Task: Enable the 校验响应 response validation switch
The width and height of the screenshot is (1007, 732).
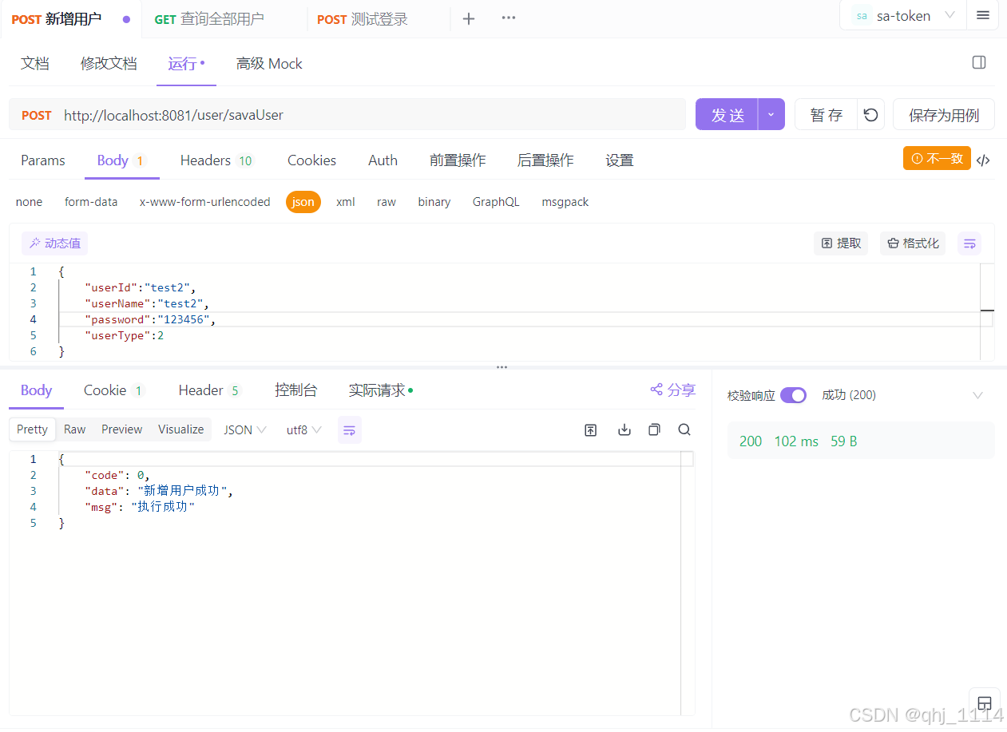Action: point(792,394)
